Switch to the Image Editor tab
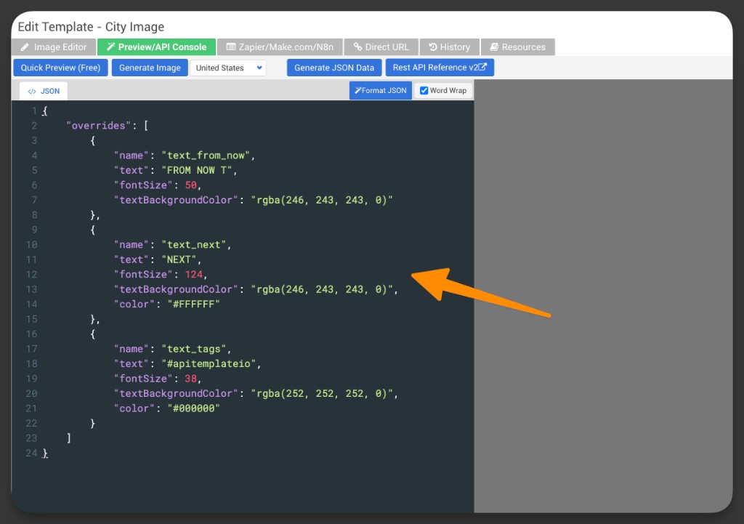Screen dimensions: 744x524 (x=53, y=47)
